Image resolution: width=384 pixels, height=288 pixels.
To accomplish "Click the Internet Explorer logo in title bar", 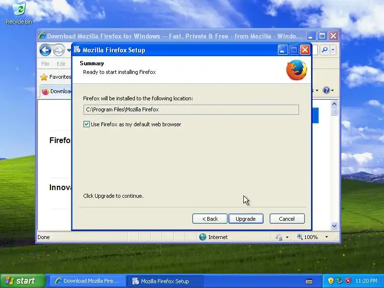I will (x=42, y=36).
